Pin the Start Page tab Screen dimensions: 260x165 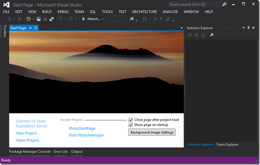(x=30, y=28)
